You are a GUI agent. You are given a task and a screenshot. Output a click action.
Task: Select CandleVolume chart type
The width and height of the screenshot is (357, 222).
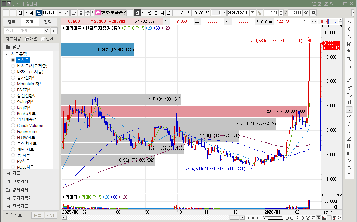coord(13,125)
